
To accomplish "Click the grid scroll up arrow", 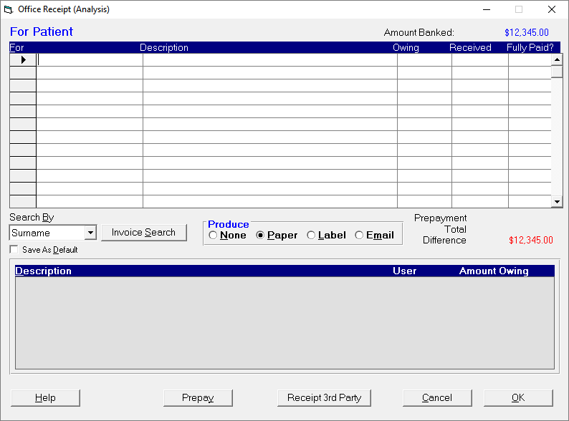I will click(x=557, y=59).
